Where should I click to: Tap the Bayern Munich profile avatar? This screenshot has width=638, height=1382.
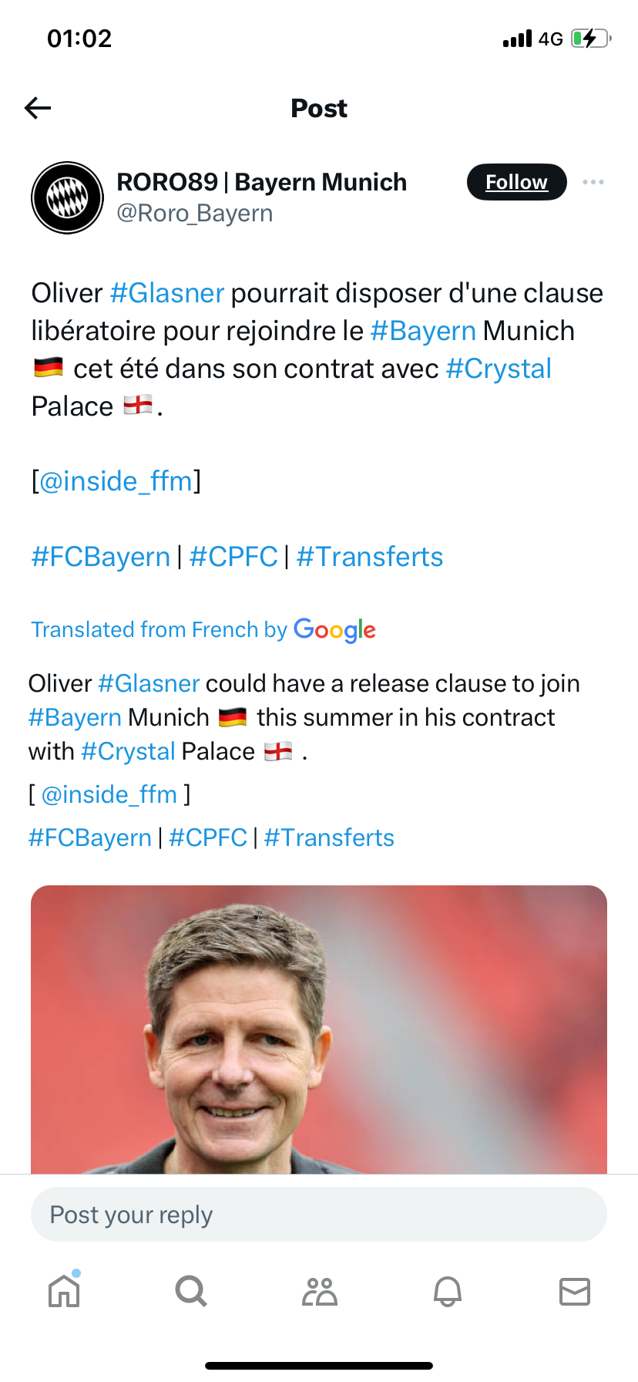point(67,197)
